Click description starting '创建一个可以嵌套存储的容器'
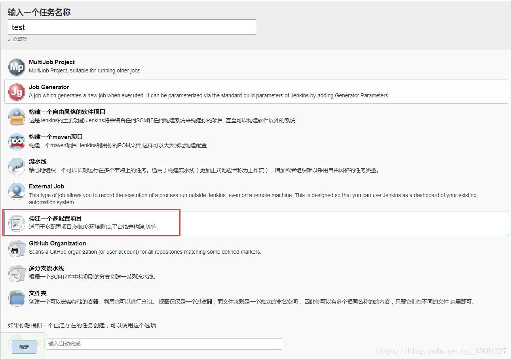The image size is (511, 359). 252,302
